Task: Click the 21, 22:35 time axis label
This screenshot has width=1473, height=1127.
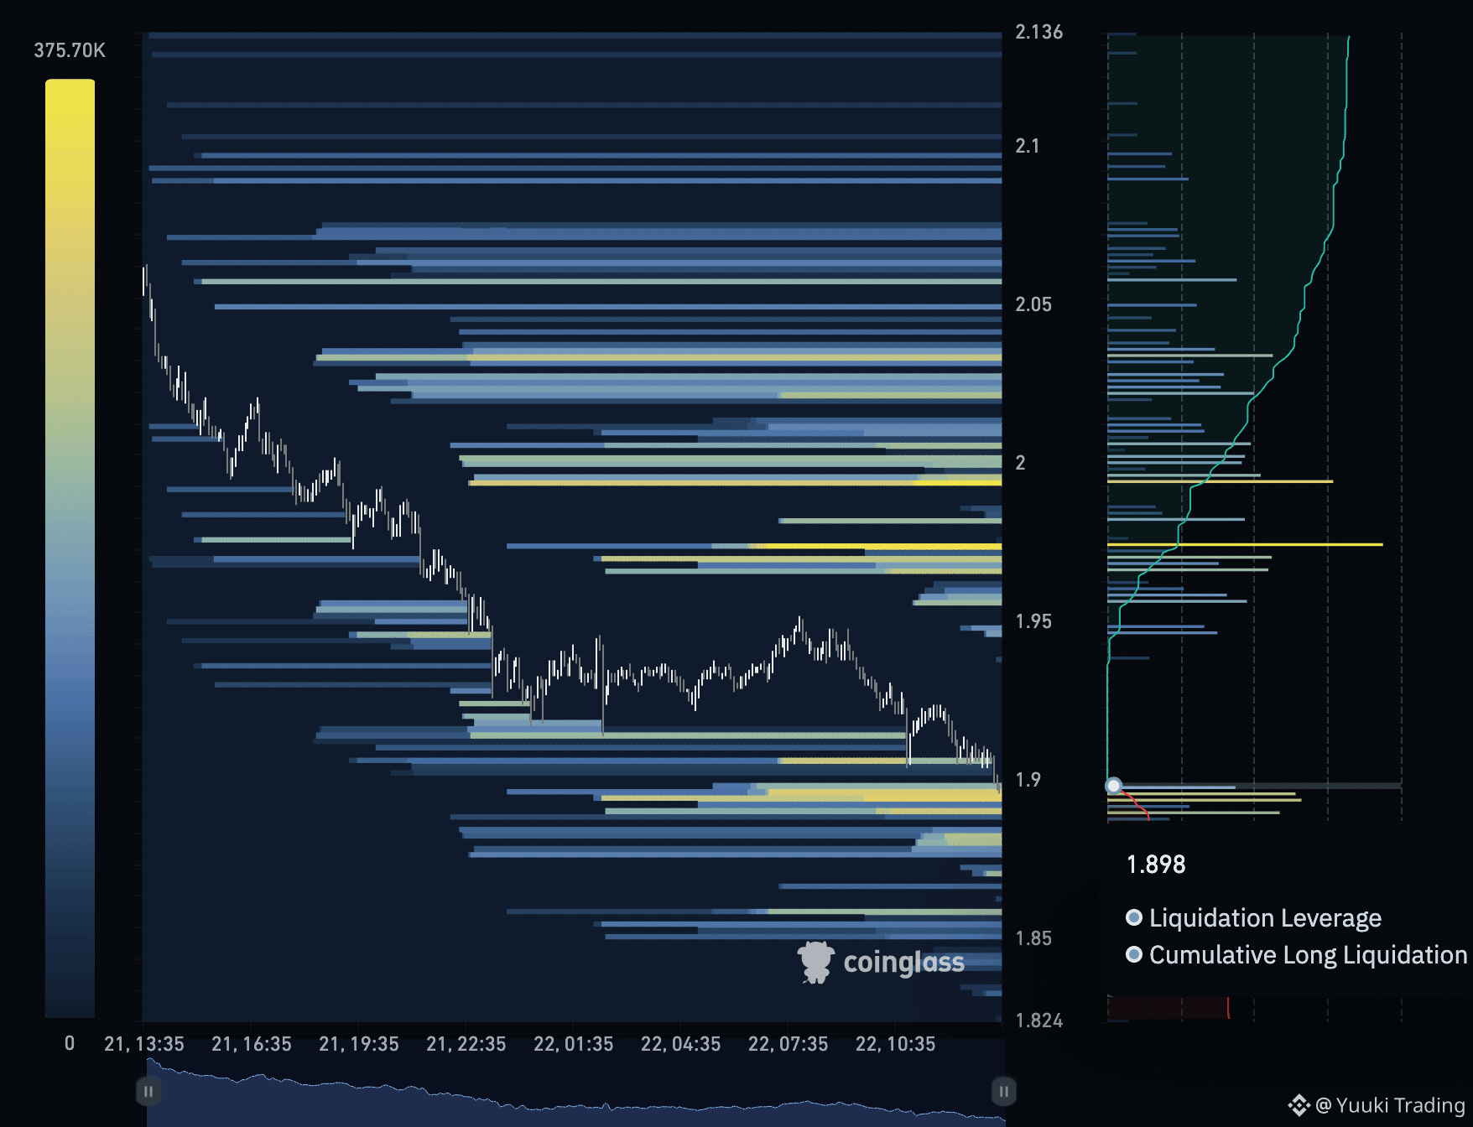Action: (x=466, y=1044)
